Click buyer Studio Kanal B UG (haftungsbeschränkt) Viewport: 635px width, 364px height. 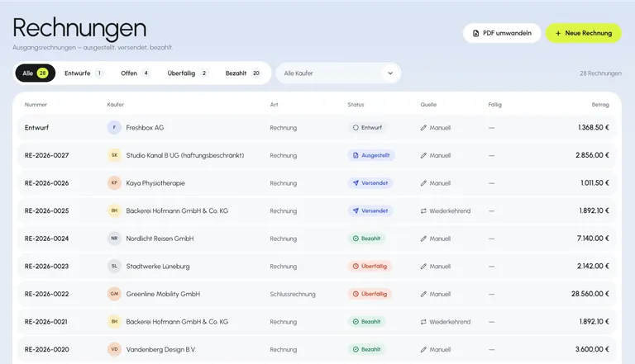(x=185, y=155)
